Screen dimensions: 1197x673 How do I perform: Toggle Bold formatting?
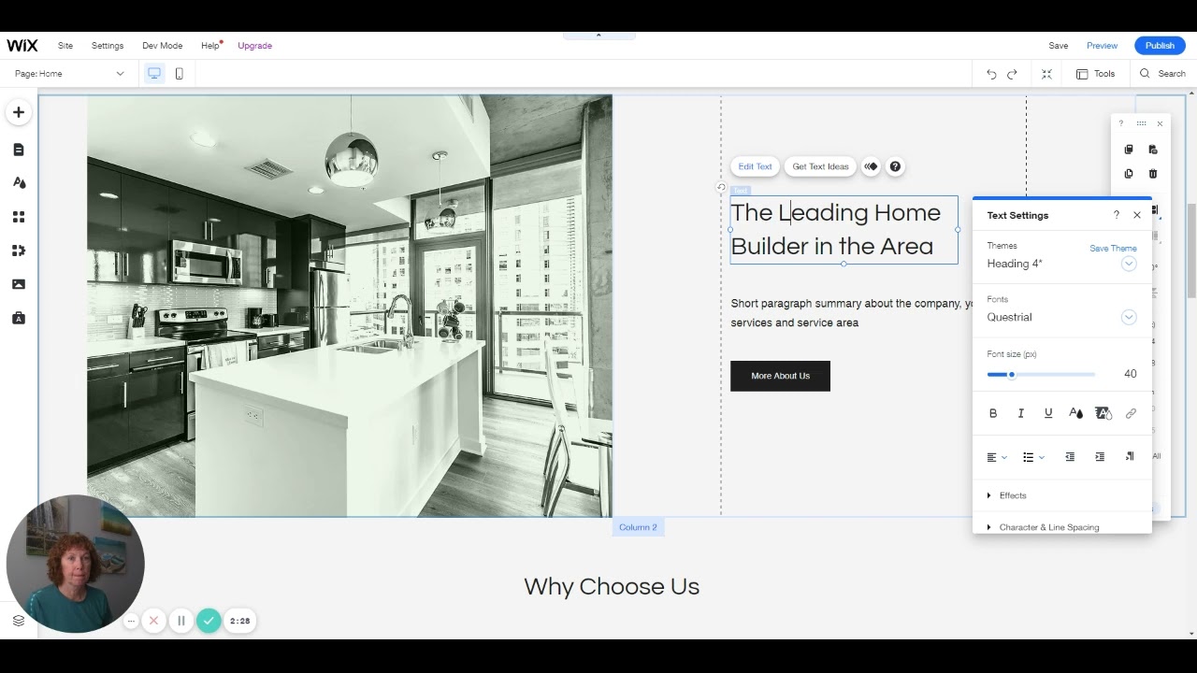point(993,413)
